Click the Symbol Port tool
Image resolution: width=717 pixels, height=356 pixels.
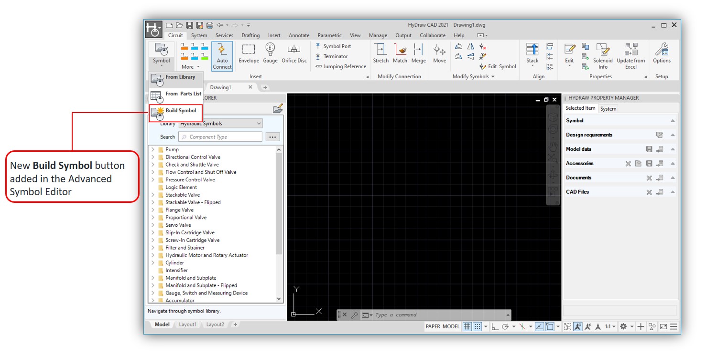333,46
